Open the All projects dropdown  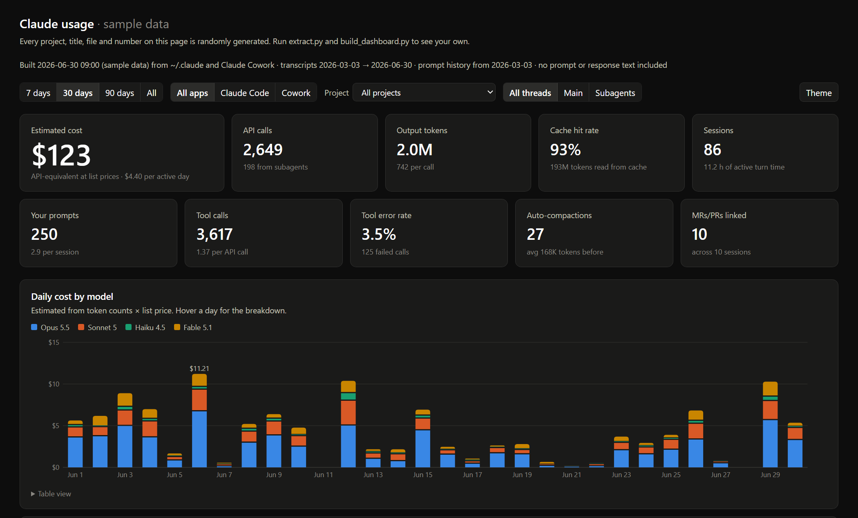point(424,93)
